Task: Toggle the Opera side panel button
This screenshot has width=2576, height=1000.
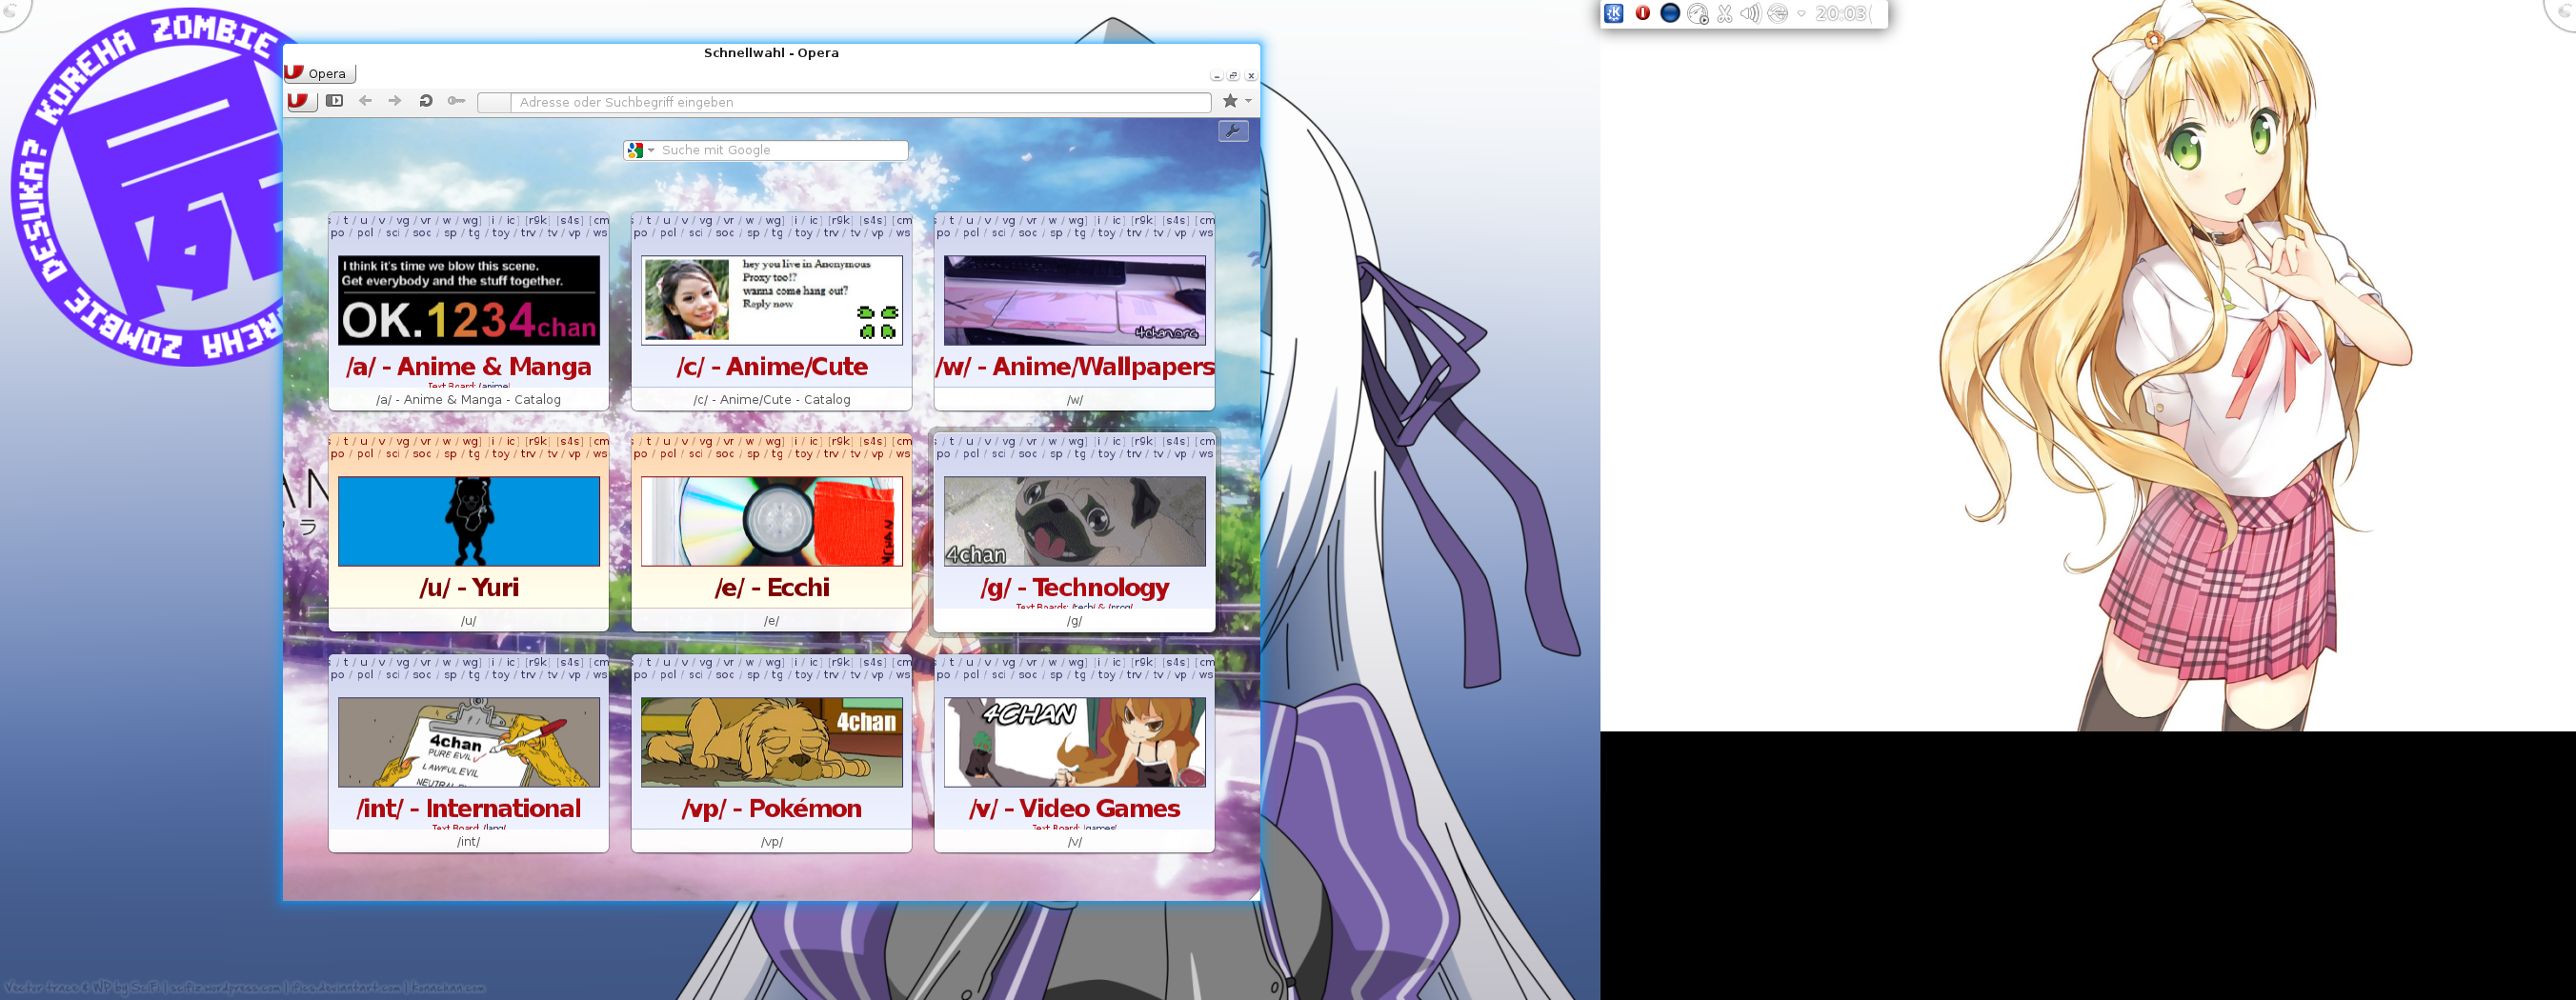Action: click(335, 101)
